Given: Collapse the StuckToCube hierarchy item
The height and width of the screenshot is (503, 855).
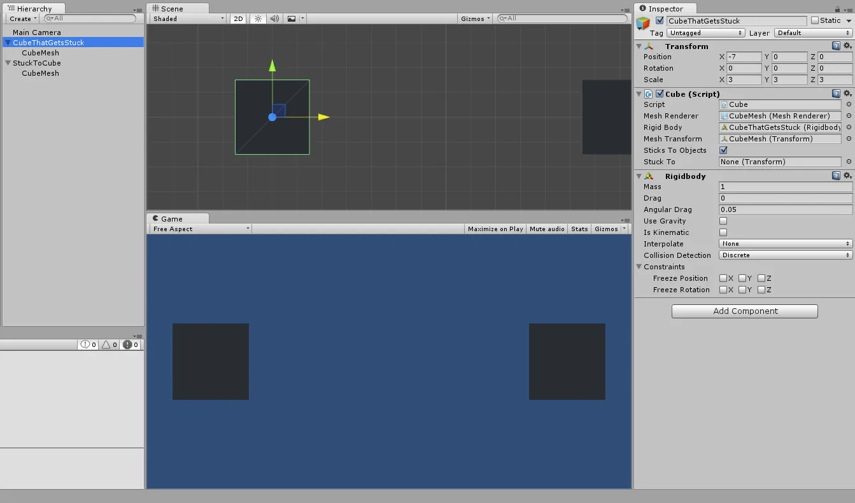Looking at the screenshot, I should 8,63.
